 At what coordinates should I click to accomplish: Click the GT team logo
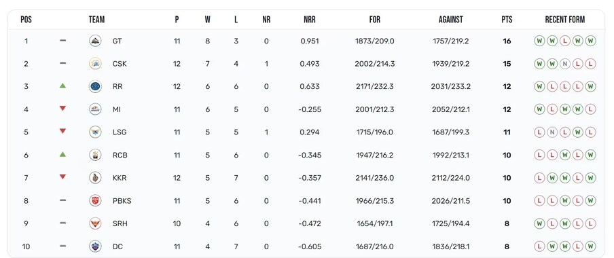[x=95, y=41]
